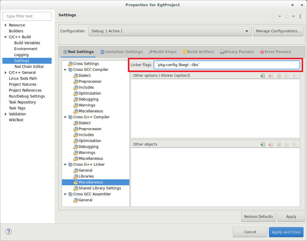Open the three-dot view menu icon
The width and height of the screenshot is (307, 241).
click(x=300, y=16)
